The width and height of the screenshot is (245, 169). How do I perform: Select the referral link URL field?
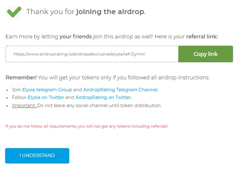92,54
